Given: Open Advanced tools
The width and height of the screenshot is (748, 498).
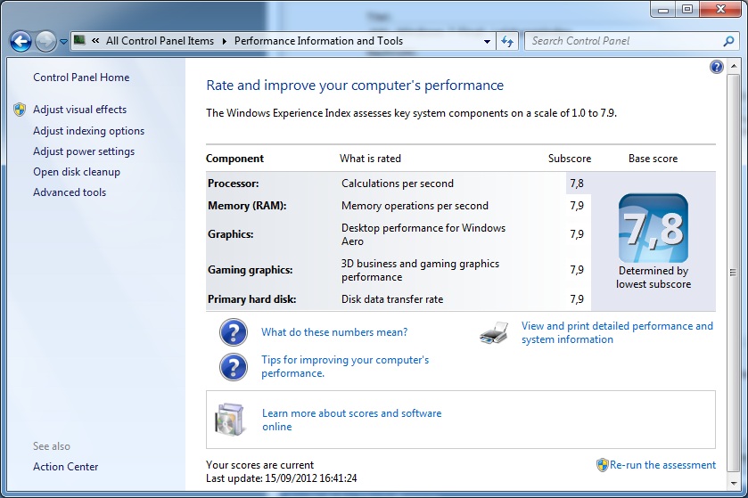Looking at the screenshot, I should (70, 192).
